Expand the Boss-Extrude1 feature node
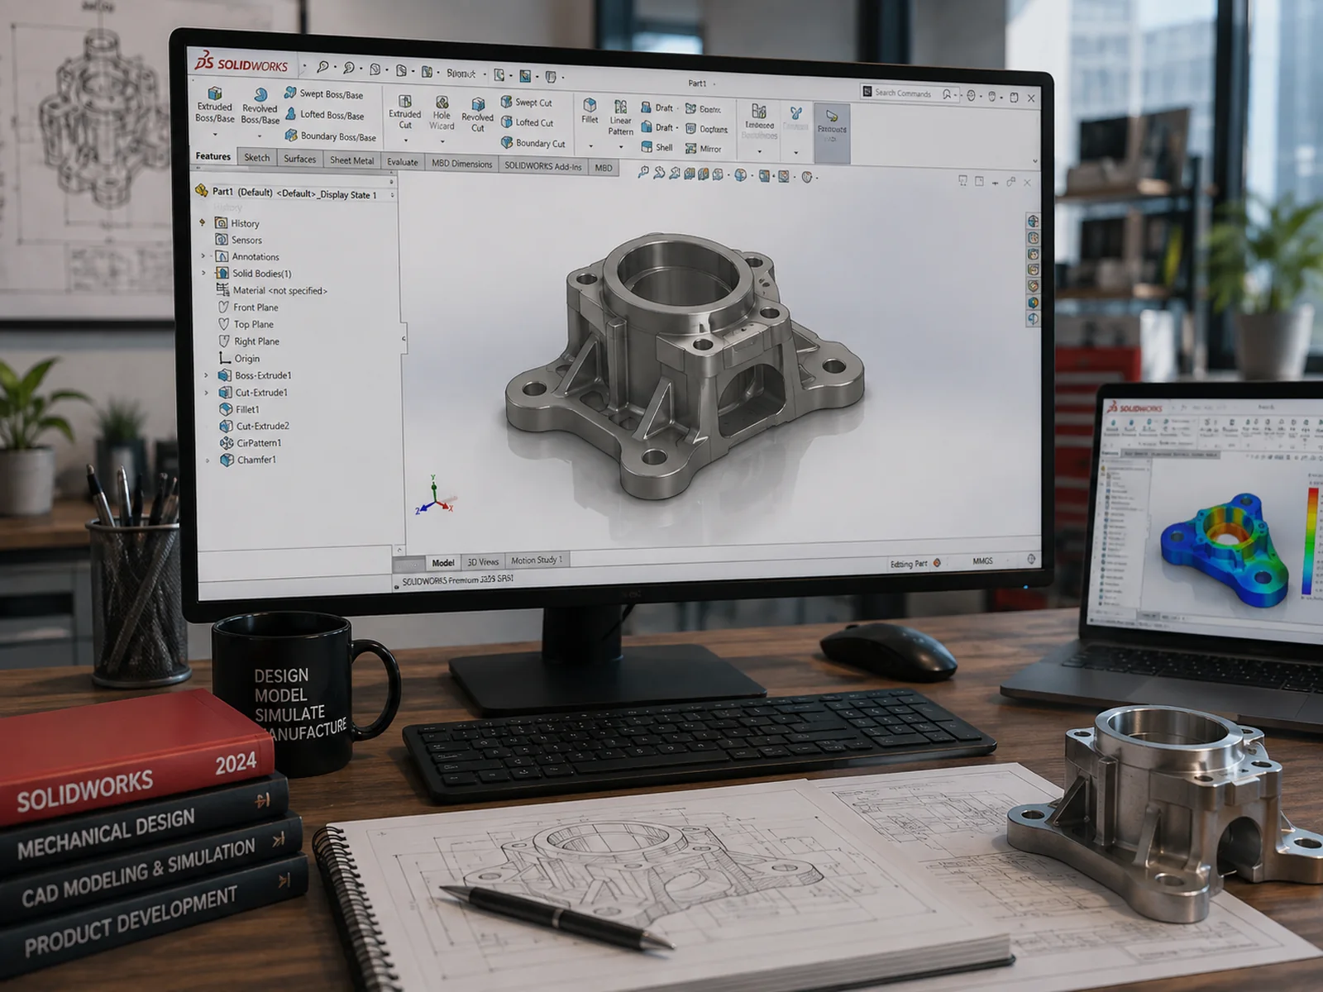1323x992 pixels. point(206,375)
